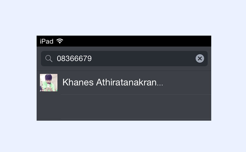Clear the search field with the X button
The image size is (246, 152).
200,58
